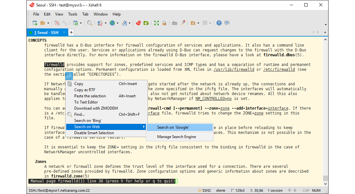Image resolution: width=355 pixels, height=194 pixels.
Task: Click the Disconnect toolbar icon
Action: (57, 23)
